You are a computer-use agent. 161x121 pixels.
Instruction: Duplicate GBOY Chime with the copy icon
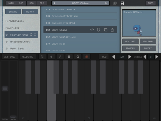point(106,30)
